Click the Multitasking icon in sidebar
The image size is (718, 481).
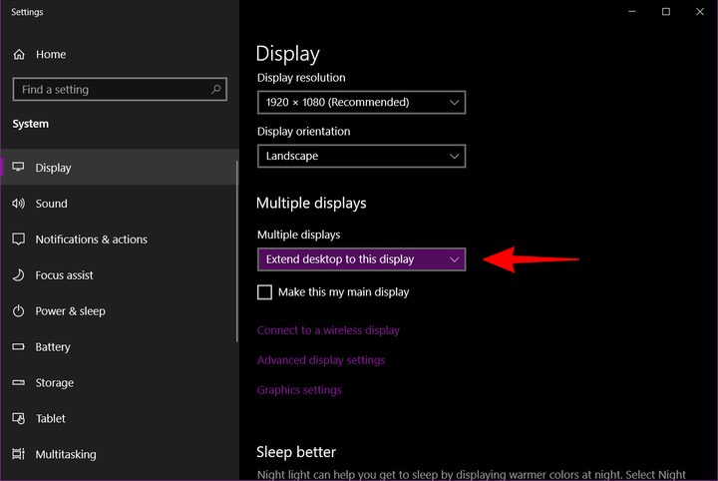(x=18, y=454)
